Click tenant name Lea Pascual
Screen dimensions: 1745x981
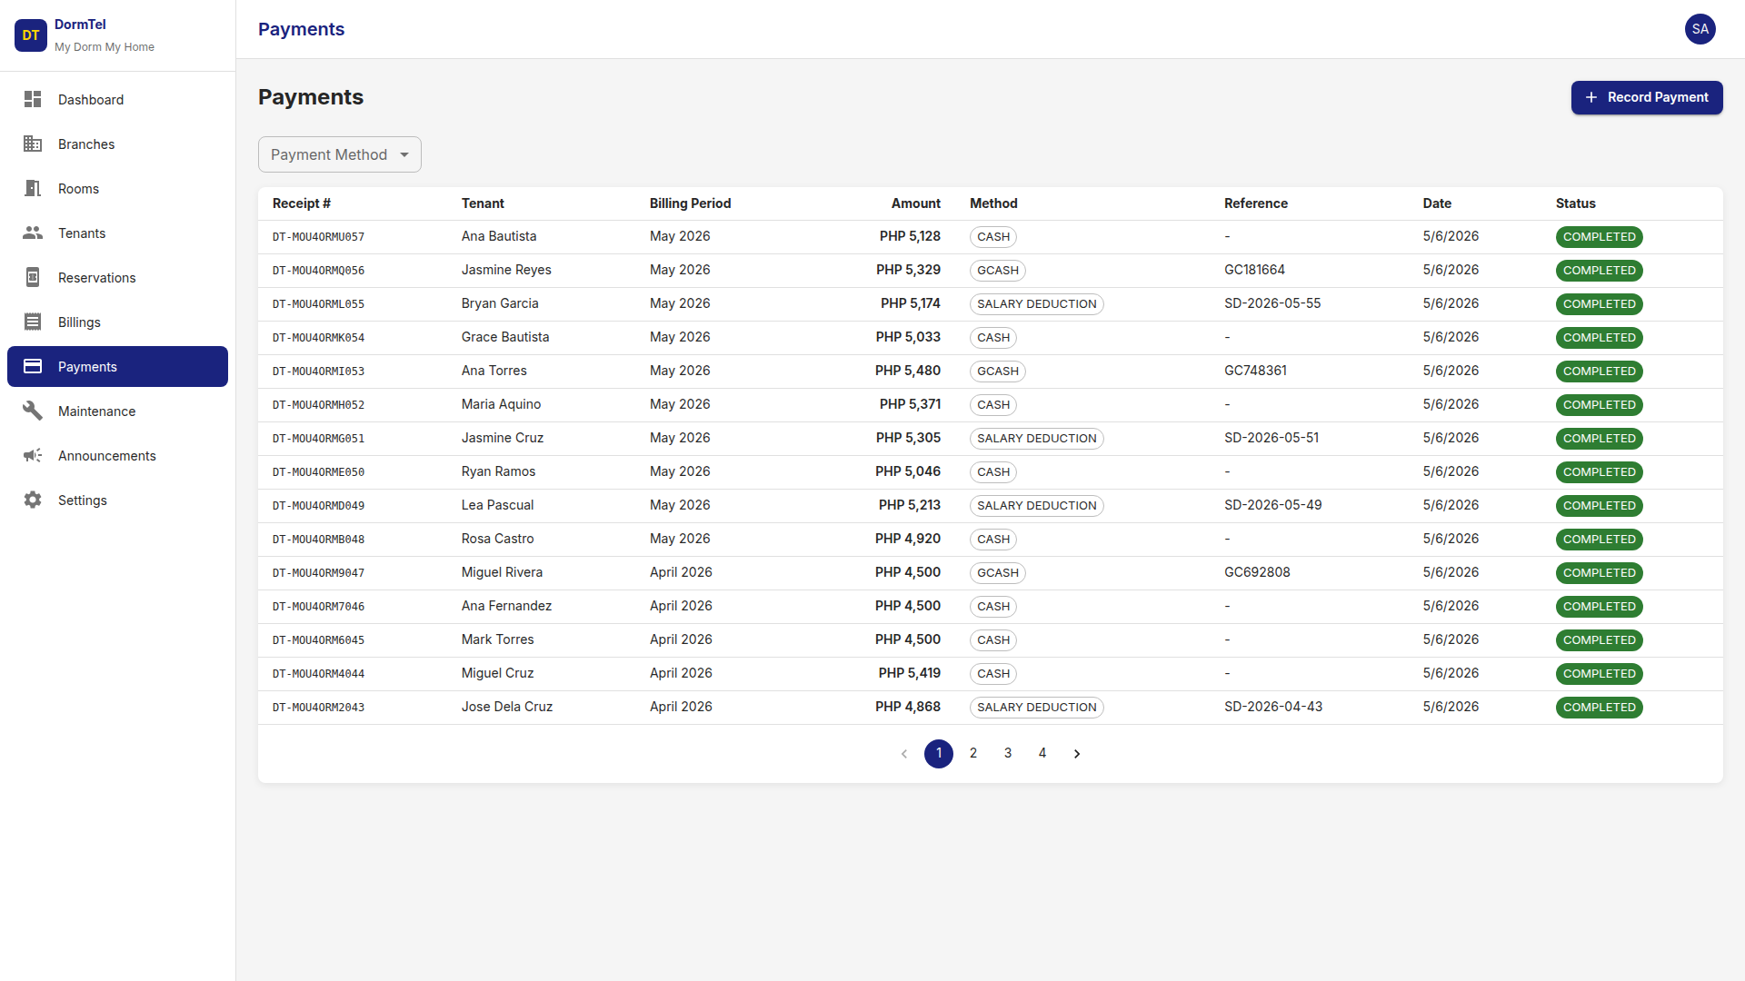coord(497,505)
